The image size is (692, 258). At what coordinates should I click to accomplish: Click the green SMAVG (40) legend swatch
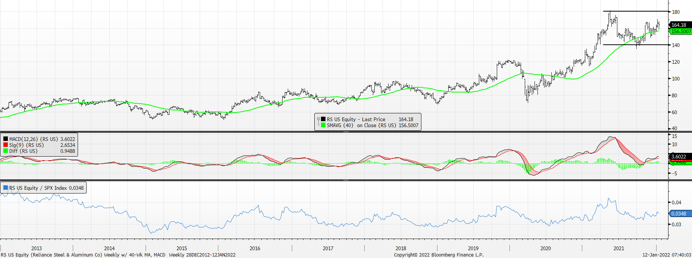(x=323, y=125)
